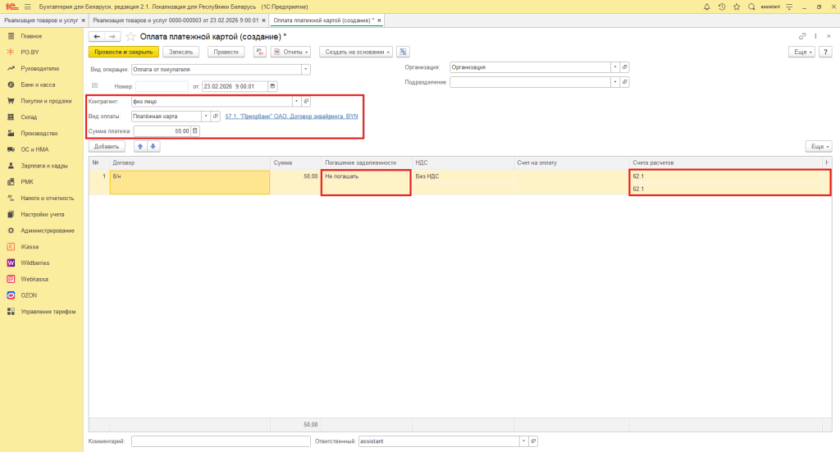This screenshot has width=840, height=452.
Task: Expand the Вид операции dropdown
Action: 306,69
